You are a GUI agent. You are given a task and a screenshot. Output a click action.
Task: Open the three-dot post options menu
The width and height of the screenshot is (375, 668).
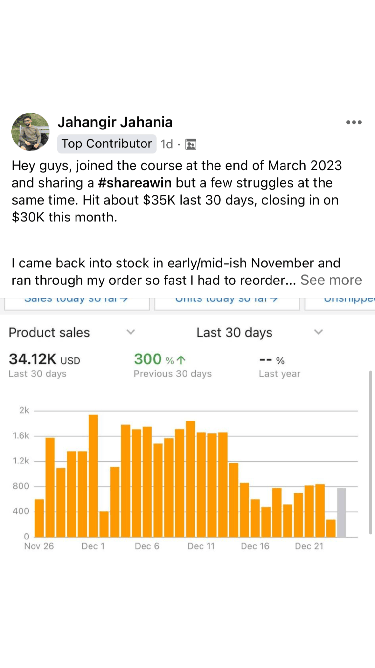354,122
